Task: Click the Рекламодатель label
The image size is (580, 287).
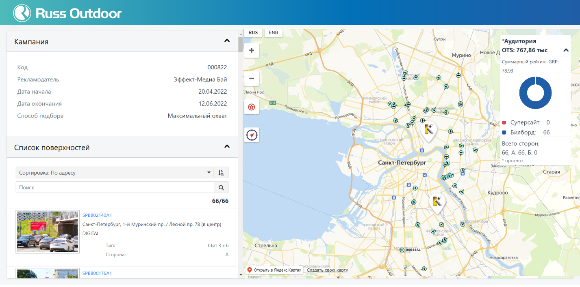Action: point(38,79)
